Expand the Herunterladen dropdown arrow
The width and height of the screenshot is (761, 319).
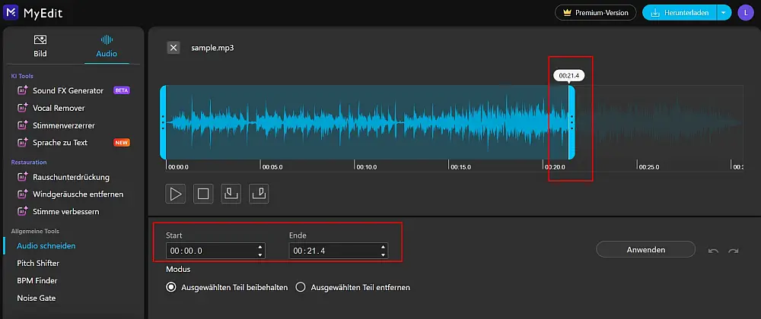(724, 13)
